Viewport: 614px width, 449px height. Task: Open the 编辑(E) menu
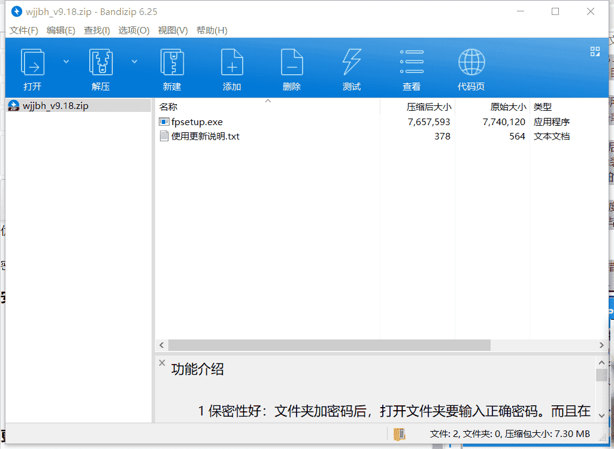(x=61, y=31)
